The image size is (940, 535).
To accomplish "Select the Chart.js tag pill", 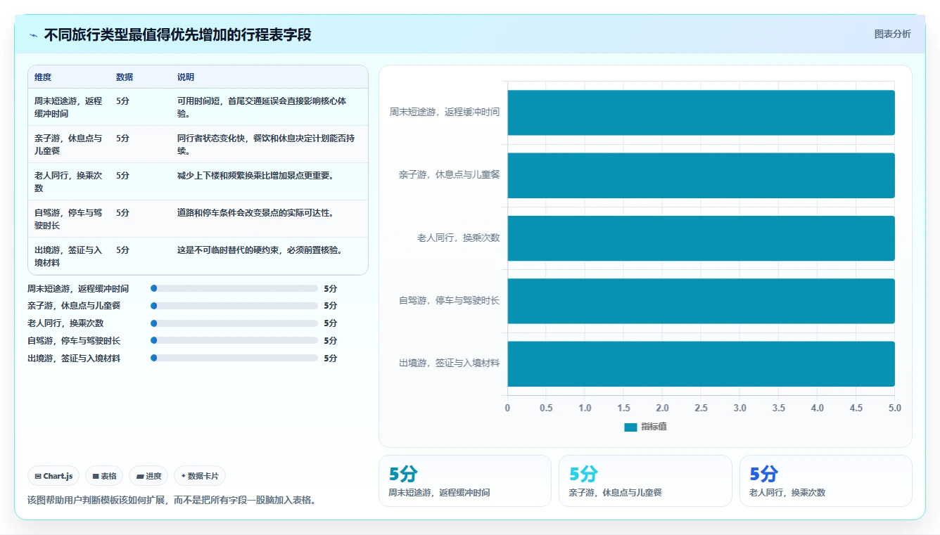I will (x=54, y=476).
